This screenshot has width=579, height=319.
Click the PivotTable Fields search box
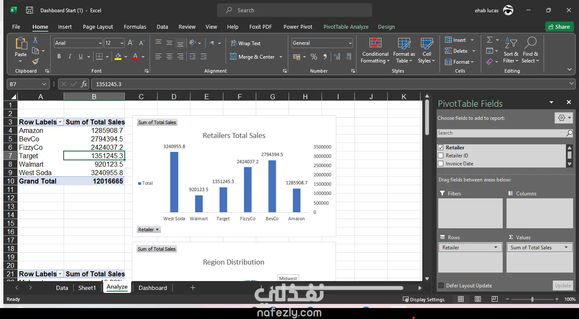505,133
